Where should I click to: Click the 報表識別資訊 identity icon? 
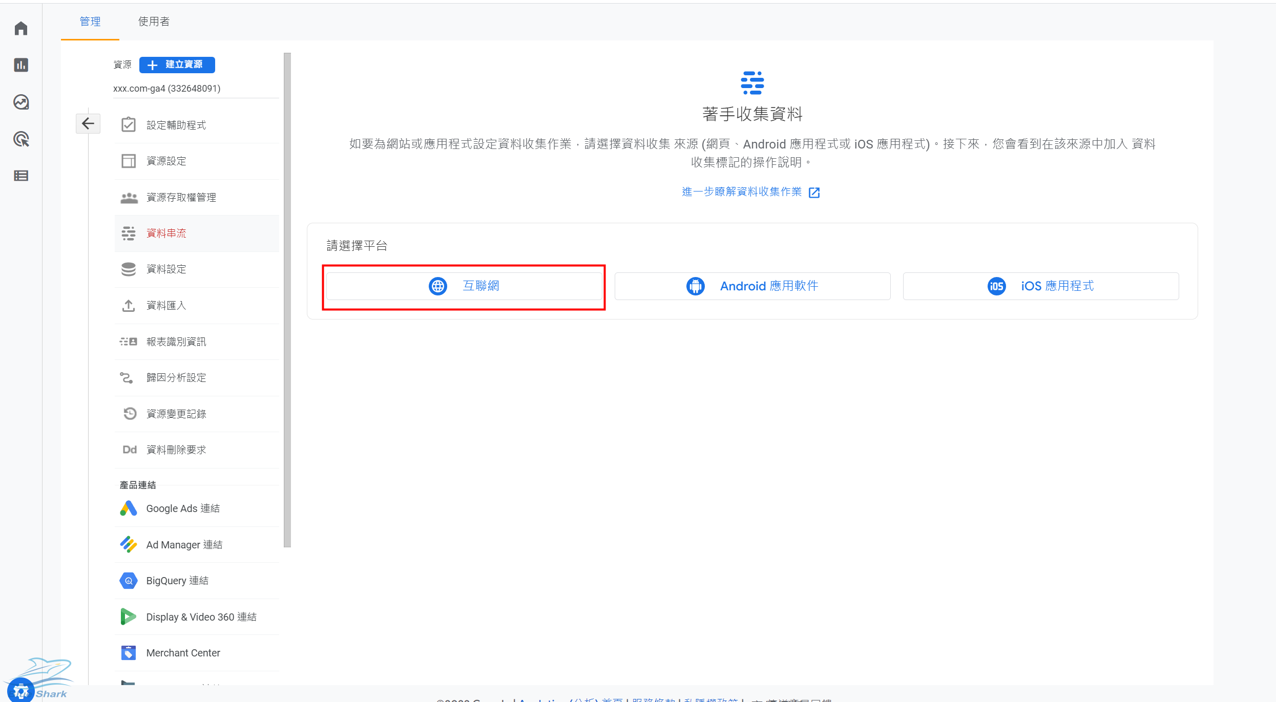129,342
